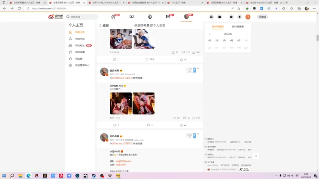Open Microsoft Edge from the taskbar
Screen dimensions: 319x179
(x=28, y=175)
